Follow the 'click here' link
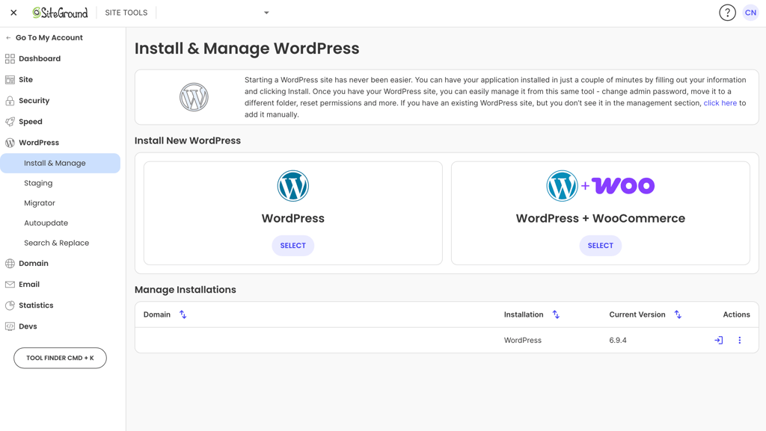Image resolution: width=766 pixels, height=431 pixels. click(x=720, y=103)
